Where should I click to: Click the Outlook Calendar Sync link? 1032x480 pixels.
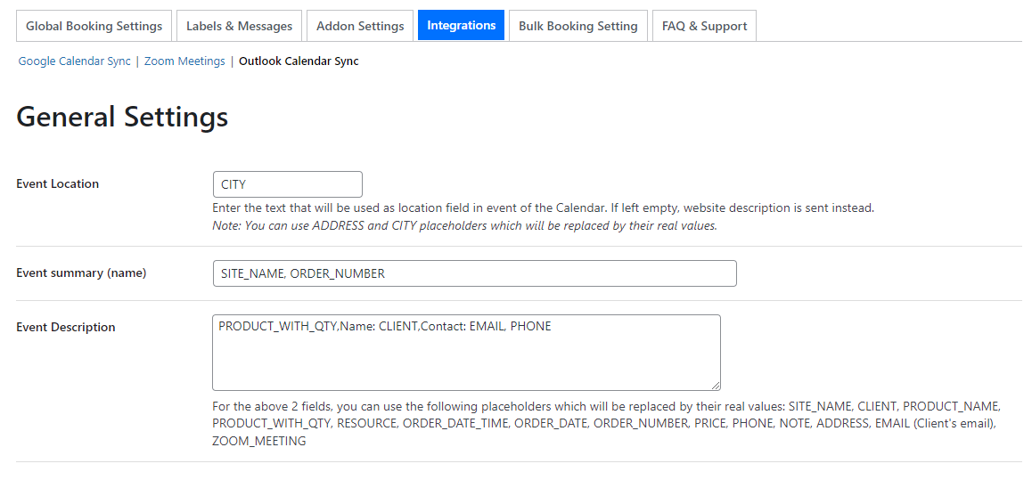[299, 61]
